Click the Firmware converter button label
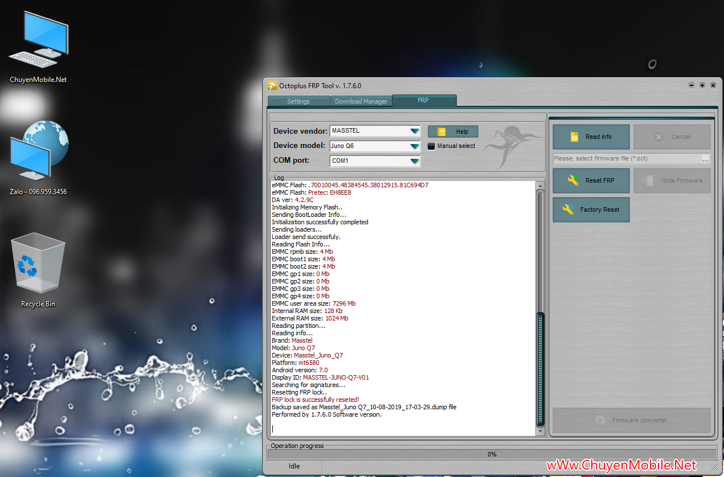The image size is (724, 477). [x=640, y=420]
